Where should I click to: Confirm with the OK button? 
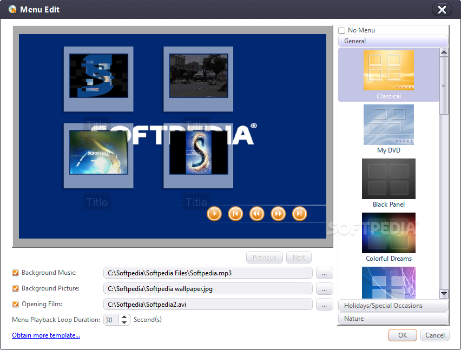tap(403, 335)
